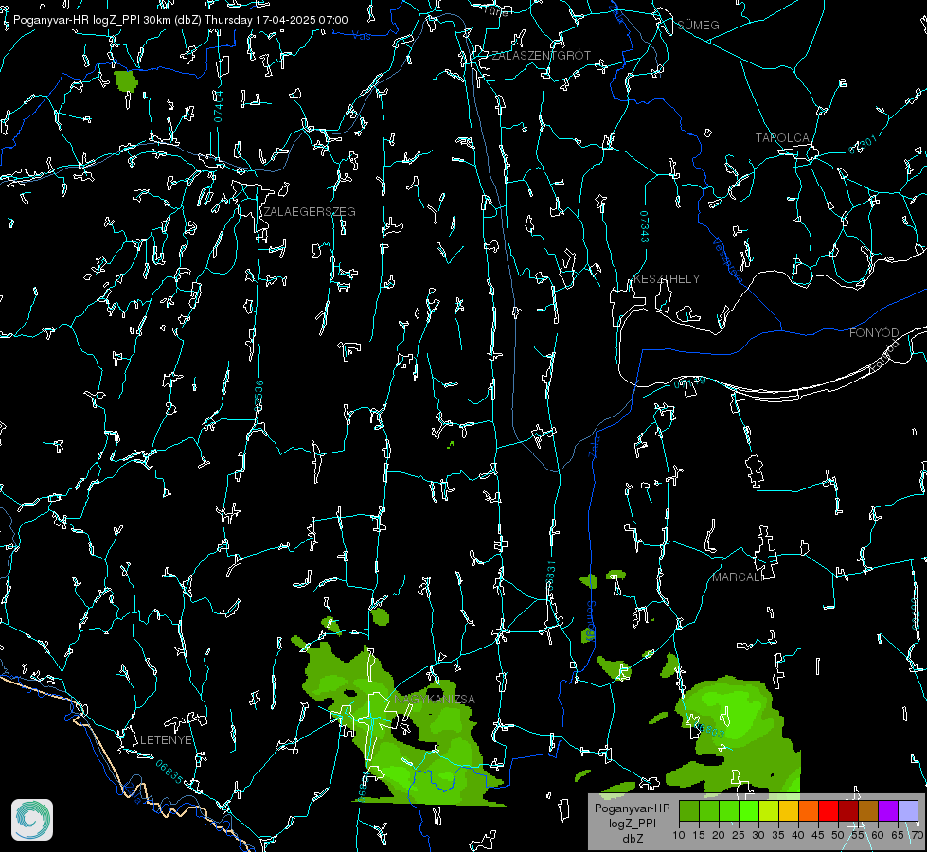Screen dimensions: 927x852
Task: Pick the 10–15 dBZ dark green swatch
Action: (689, 810)
